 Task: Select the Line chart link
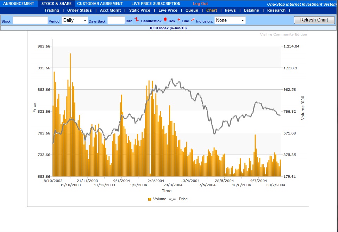click(186, 21)
